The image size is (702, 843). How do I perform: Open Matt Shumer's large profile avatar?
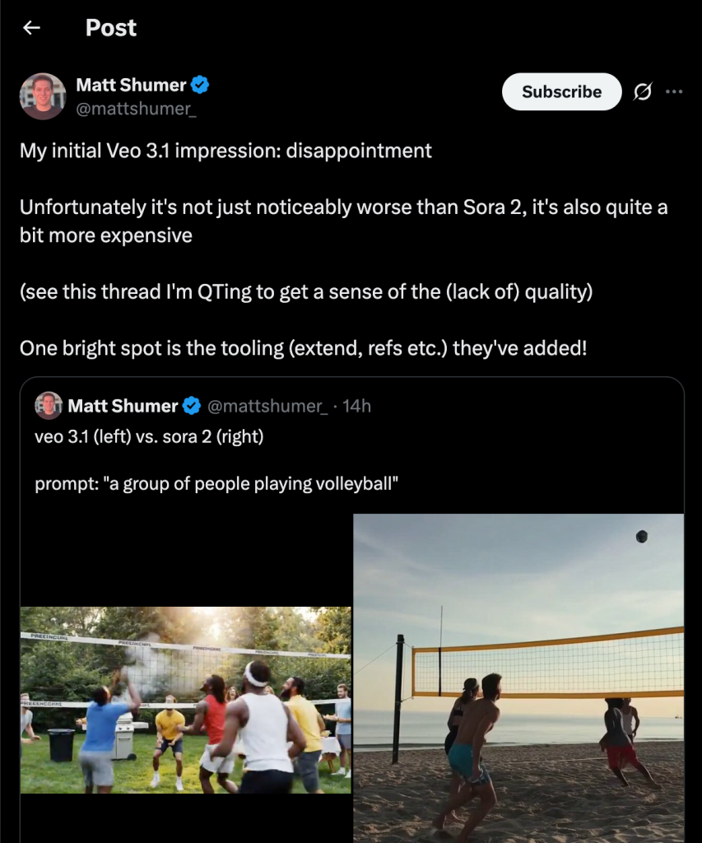click(43, 96)
